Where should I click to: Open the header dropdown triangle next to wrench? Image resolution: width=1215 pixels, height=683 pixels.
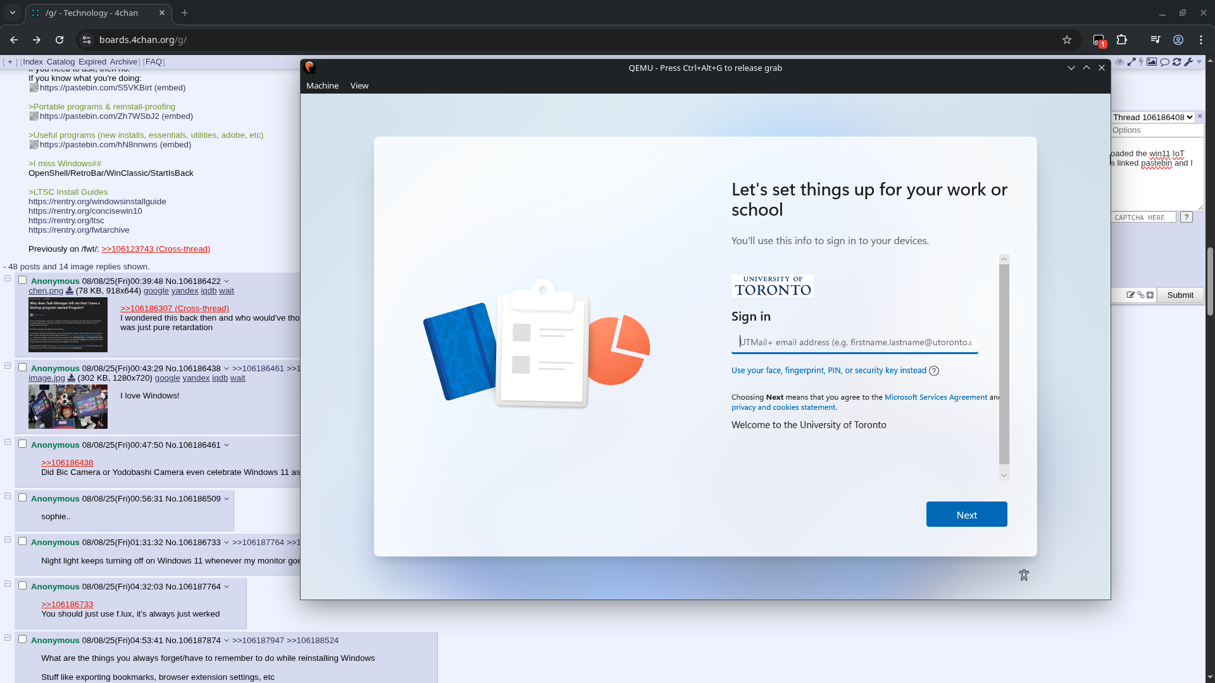(1199, 62)
